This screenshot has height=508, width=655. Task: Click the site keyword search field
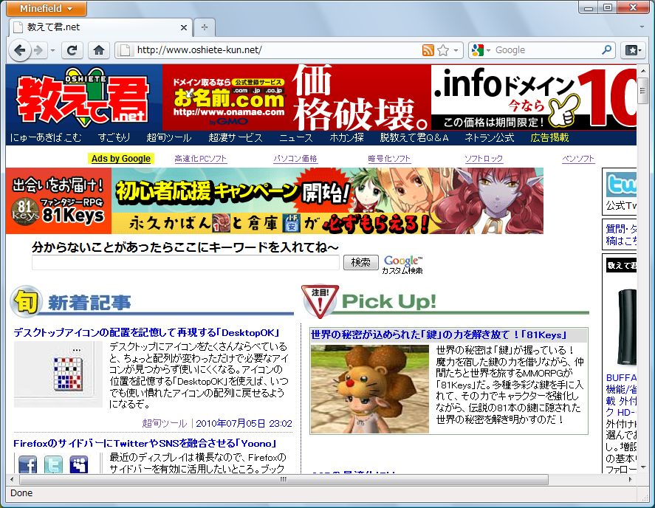pos(185,262)
